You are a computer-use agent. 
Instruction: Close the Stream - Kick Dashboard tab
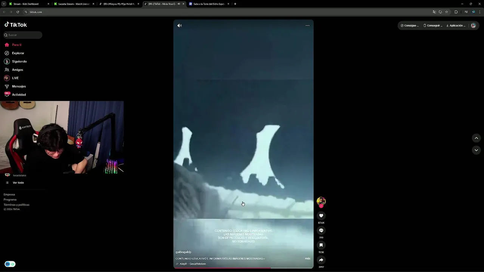coord(48,4)
